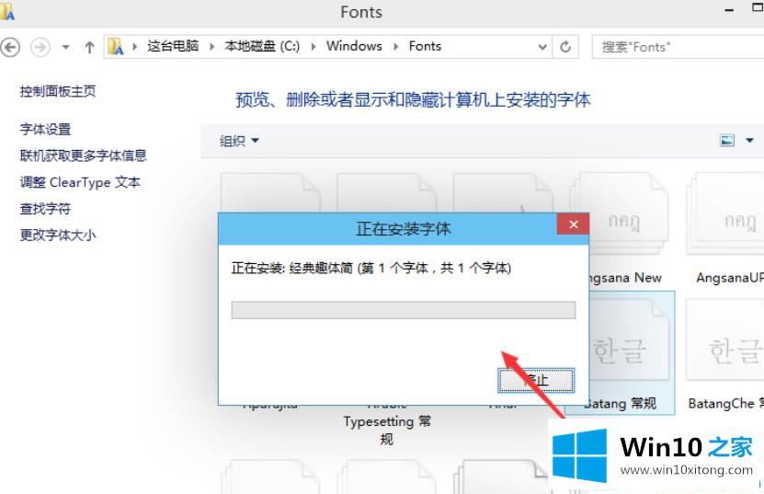Viewport: 764px width, 494px height.
Task: Expand chevron after 本地磁盘 (C:) breadcrumb
Action: [x=314, y=46]
